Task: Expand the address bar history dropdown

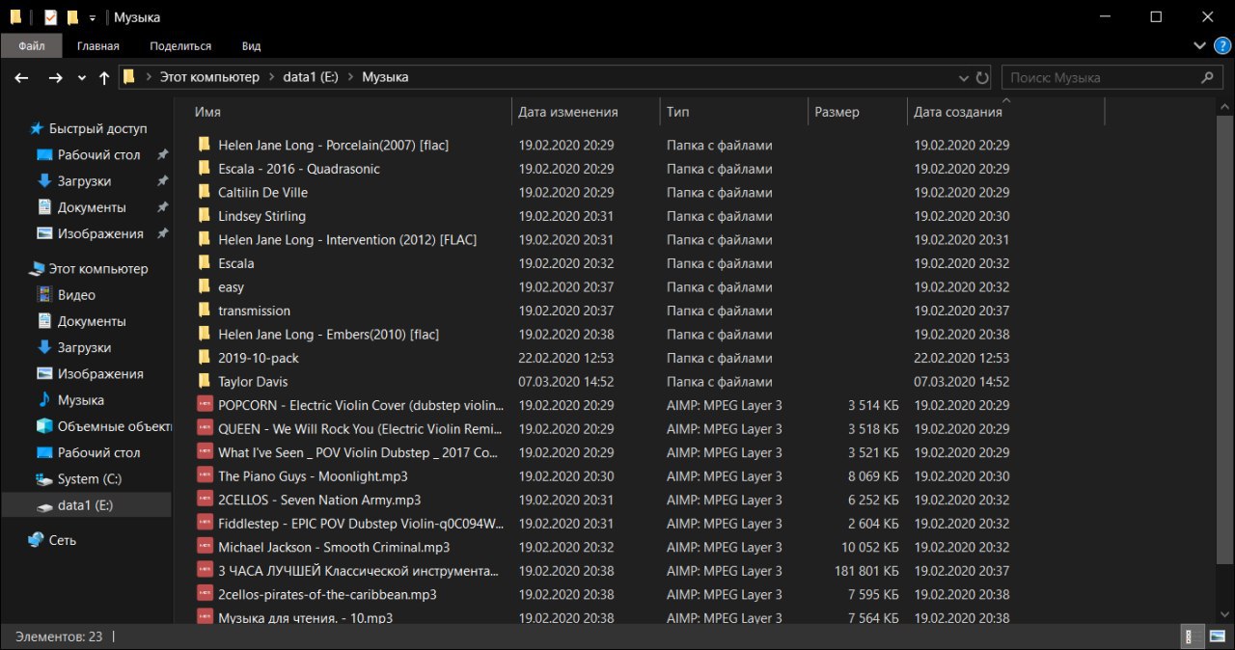Action: pos(964,78)
